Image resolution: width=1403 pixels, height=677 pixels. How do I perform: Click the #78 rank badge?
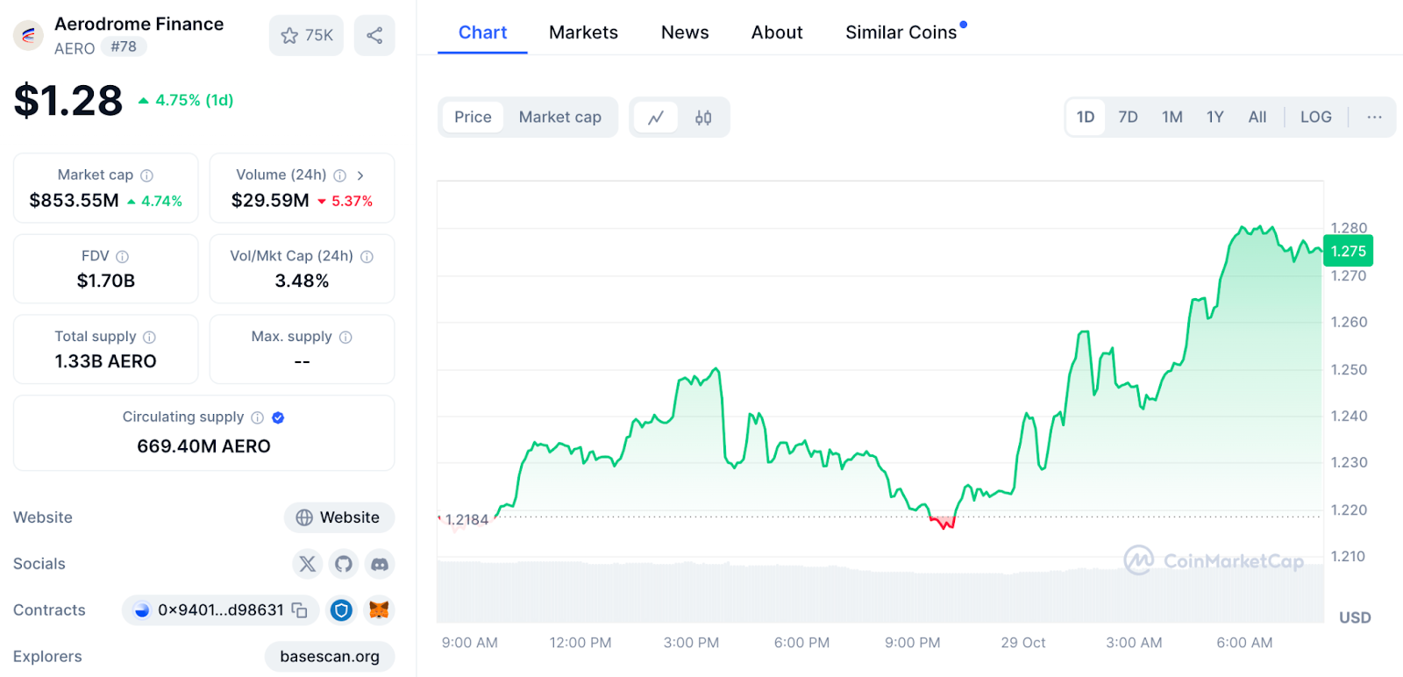[124, 46]
